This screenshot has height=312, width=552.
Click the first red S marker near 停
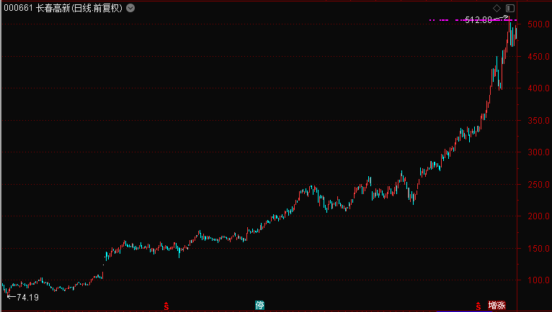pyautogui.click(x=166, y=306)
